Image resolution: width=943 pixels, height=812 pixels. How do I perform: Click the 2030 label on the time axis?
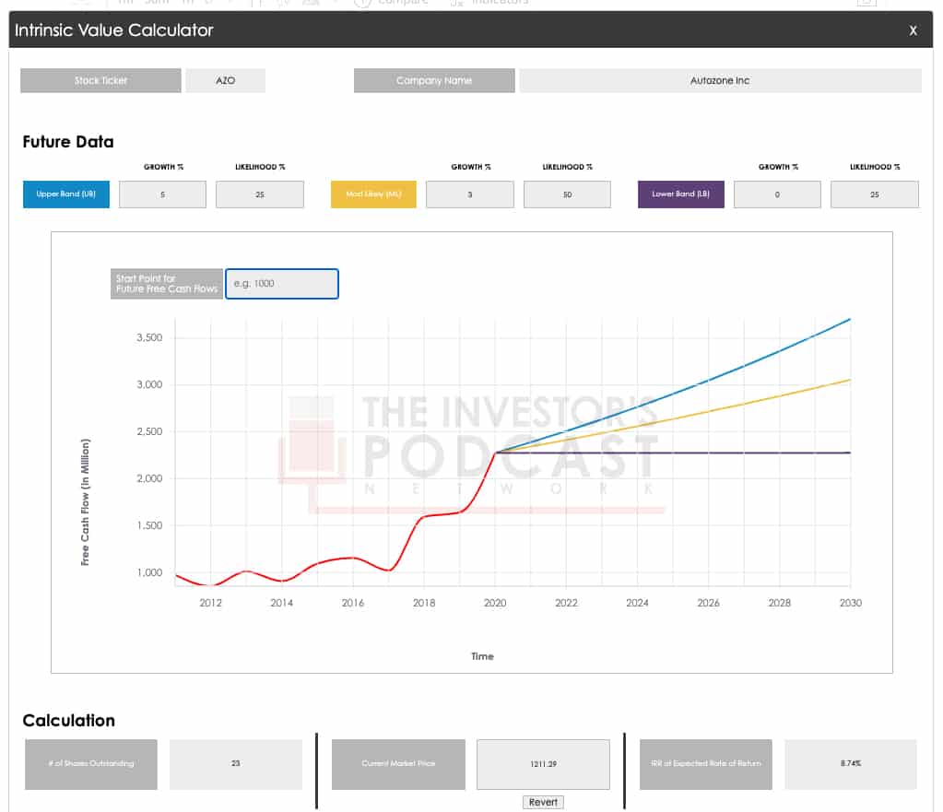click(851, 603)
